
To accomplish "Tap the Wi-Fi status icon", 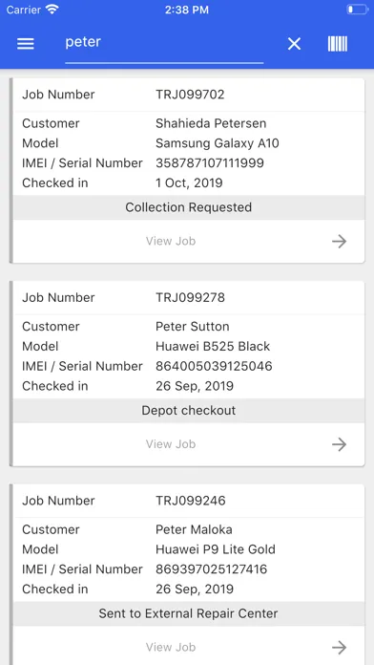I will (x=52, y=10).
